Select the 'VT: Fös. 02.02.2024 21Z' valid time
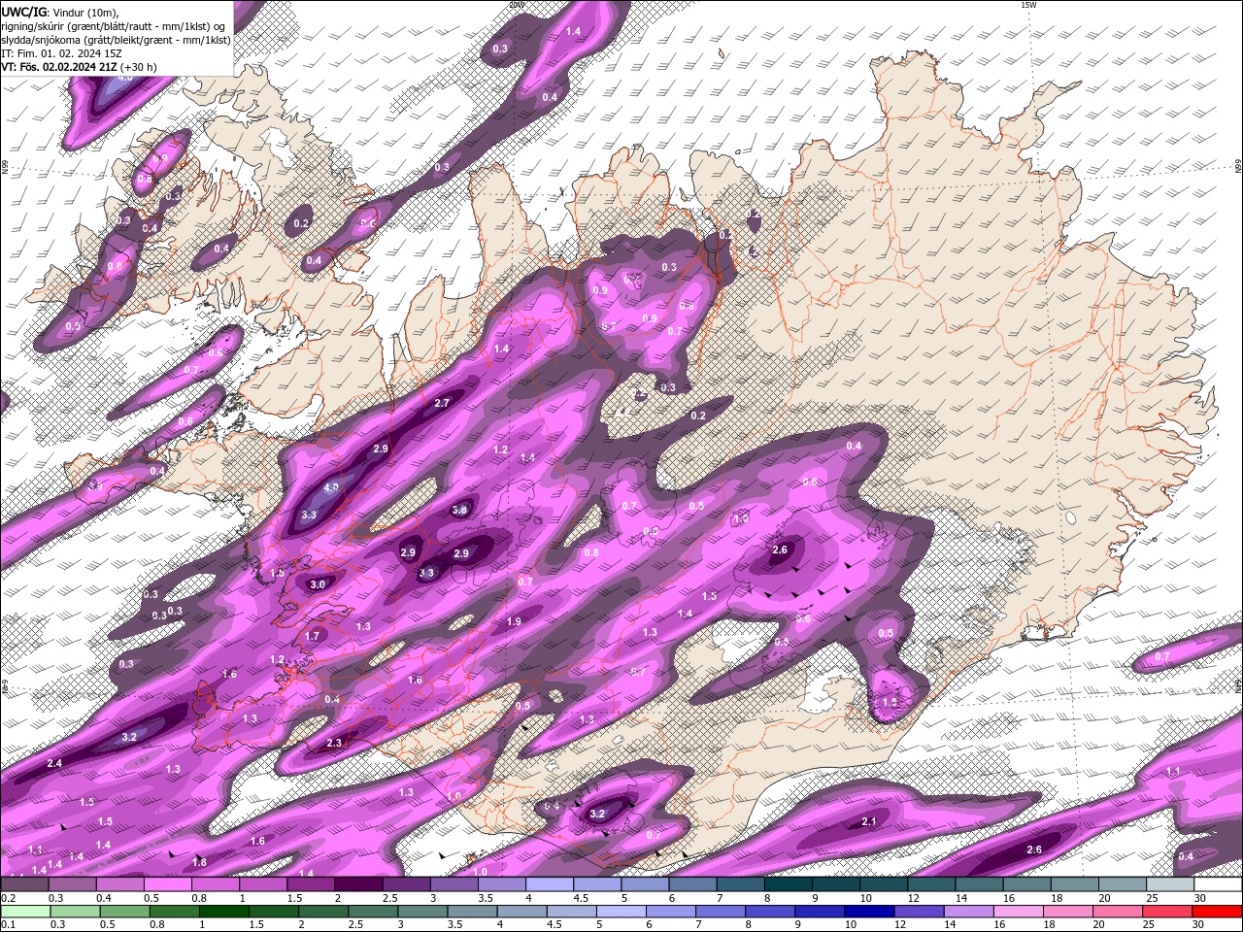Viewport: 1243px width, 932px height. pyautogui.click(x=59, y=67)
